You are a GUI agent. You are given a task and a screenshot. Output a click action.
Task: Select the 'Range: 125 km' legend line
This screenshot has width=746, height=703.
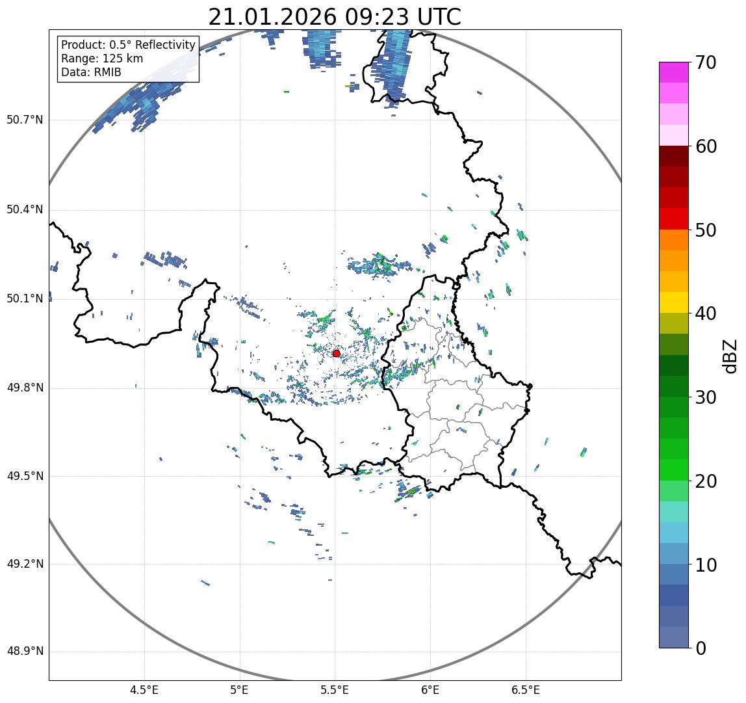(x=102, y=59)
